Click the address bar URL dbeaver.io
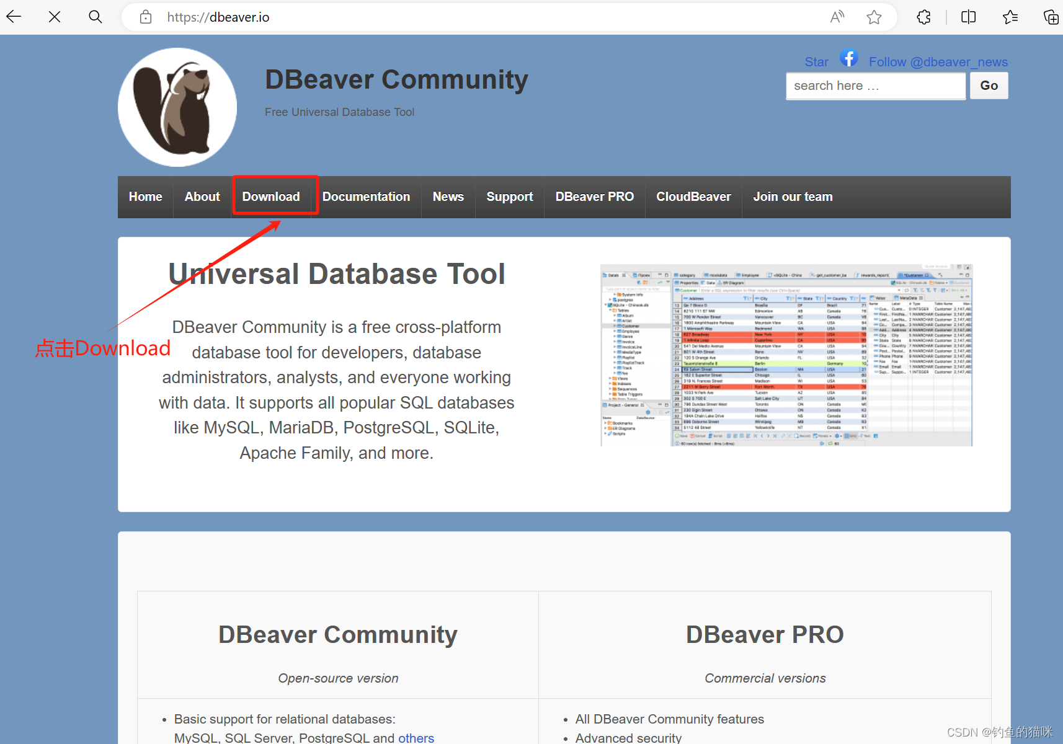Viewport: 1063px width, 744px height. click(218, 17)
